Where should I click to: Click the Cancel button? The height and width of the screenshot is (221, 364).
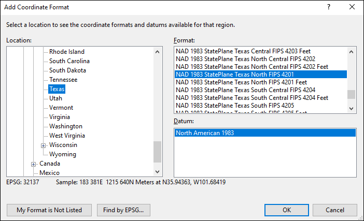click(335, 210)
